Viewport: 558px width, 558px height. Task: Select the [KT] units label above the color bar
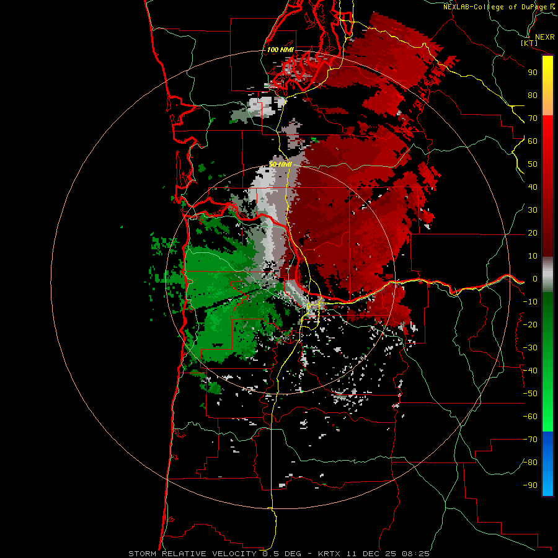[529, 43]
